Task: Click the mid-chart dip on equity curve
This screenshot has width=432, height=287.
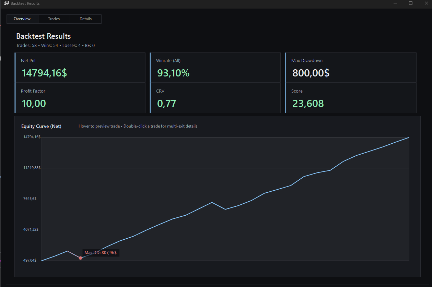Action: [x=225, y=209]
